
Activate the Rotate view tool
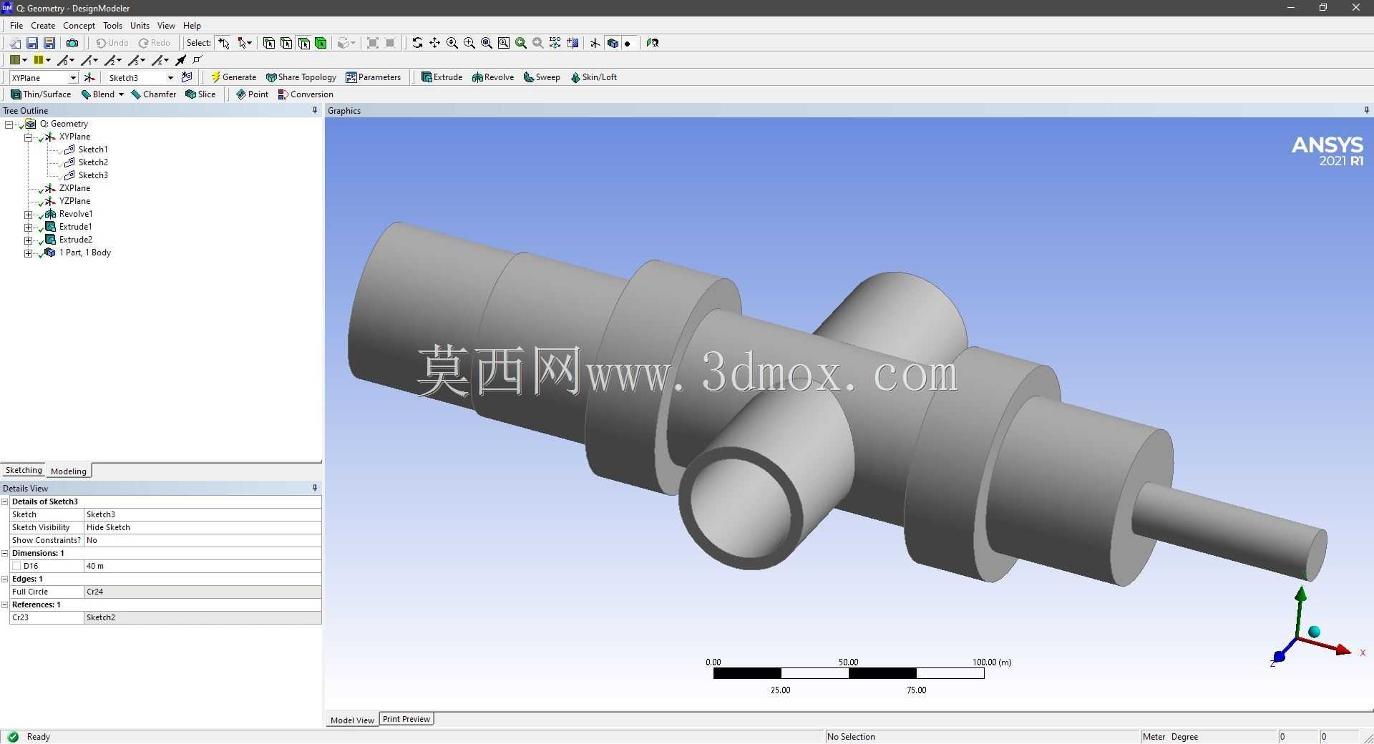tap(417, 43)
